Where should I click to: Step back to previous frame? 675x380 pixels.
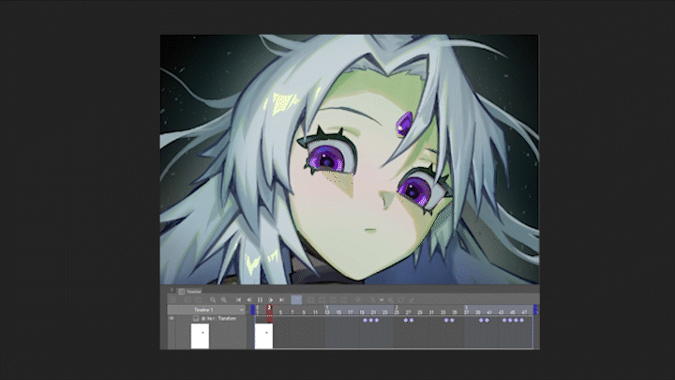(249, 300)
